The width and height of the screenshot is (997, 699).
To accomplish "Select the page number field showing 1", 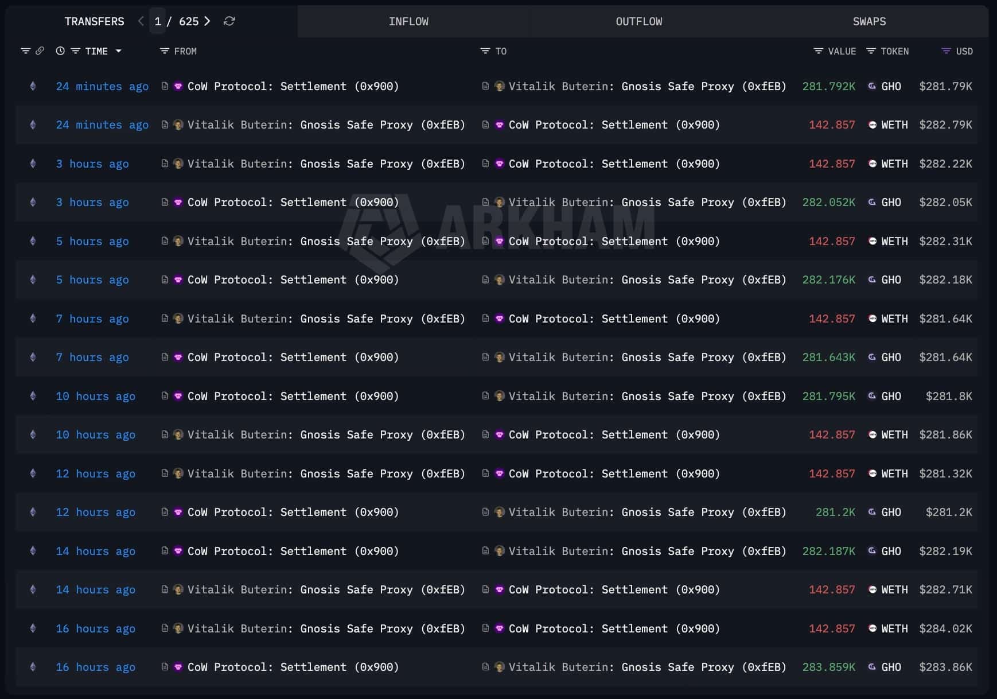I will 158,21.
